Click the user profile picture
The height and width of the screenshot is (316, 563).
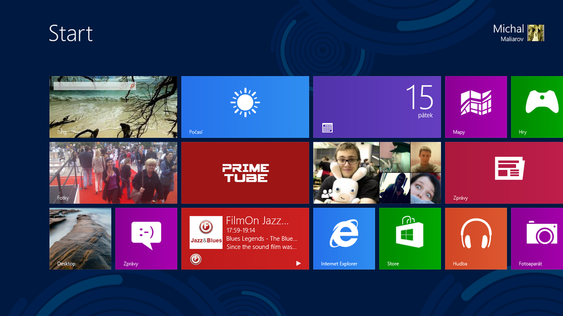tap(535, 33)
